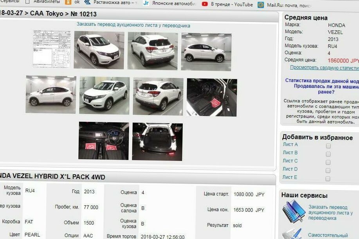Viewport: 359px width, 239px height.
Task: Click the red YouTube bookmark icon
Action: tap(205, 4)
